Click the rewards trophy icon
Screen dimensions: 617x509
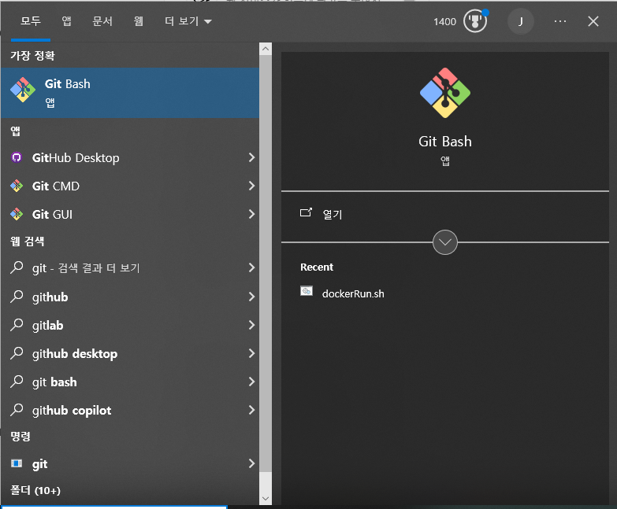click(475, 21)
